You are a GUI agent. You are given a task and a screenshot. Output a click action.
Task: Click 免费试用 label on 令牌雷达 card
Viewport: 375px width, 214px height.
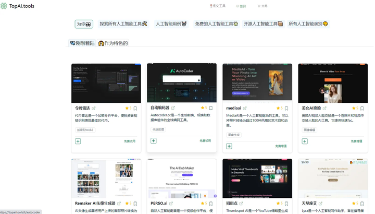click(130, 141)
